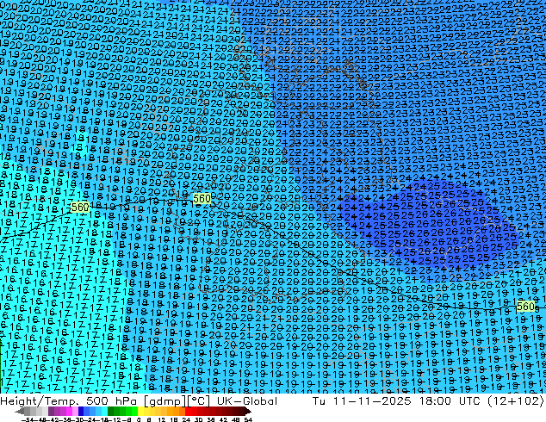Click the '12' color scale label
The height and width of the screenshot is (422, 546).
click(x=161, y=420)
